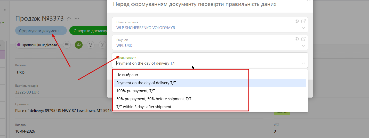Click the purple Пропозицію надіслали status pill
Screen dimensions: 369x138
point(37,45)
